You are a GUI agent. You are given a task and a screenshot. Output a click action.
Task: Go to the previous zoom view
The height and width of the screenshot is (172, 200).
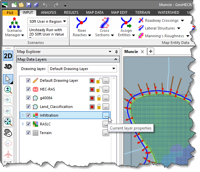(x=8, y=111)
